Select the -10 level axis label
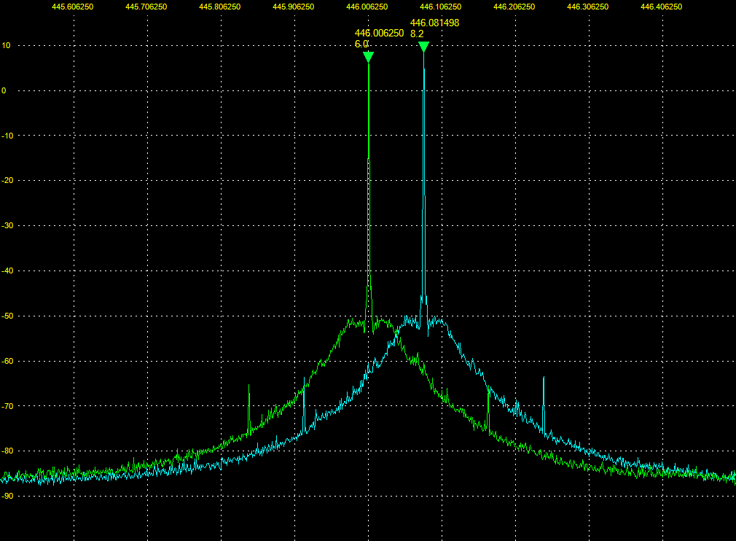 (7, 136)
